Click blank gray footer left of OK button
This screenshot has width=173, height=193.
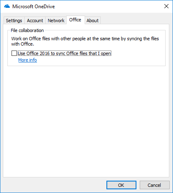coord(55,185)
